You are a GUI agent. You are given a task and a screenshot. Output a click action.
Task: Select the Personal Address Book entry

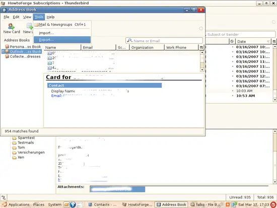pos(25,47)
